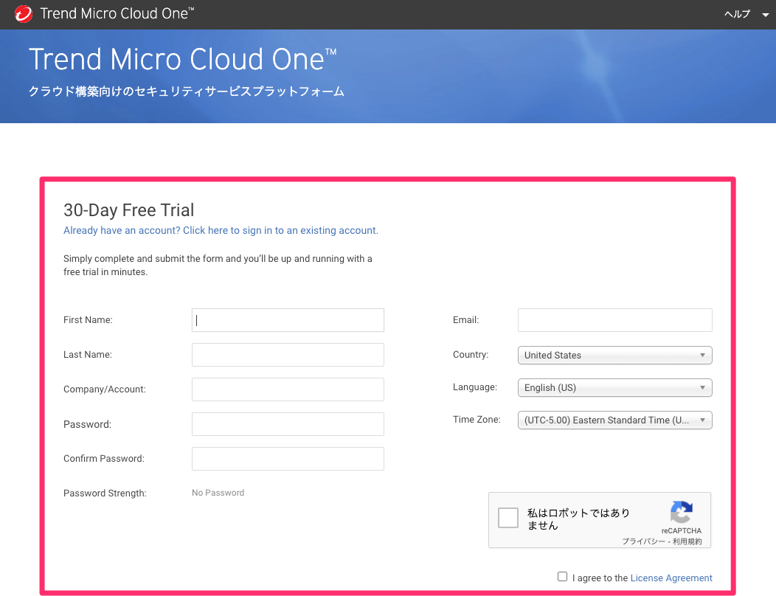Click the Password input field
Image resolution: width=776 pixels, height=596 pixels.
click(x=288, y=423)
